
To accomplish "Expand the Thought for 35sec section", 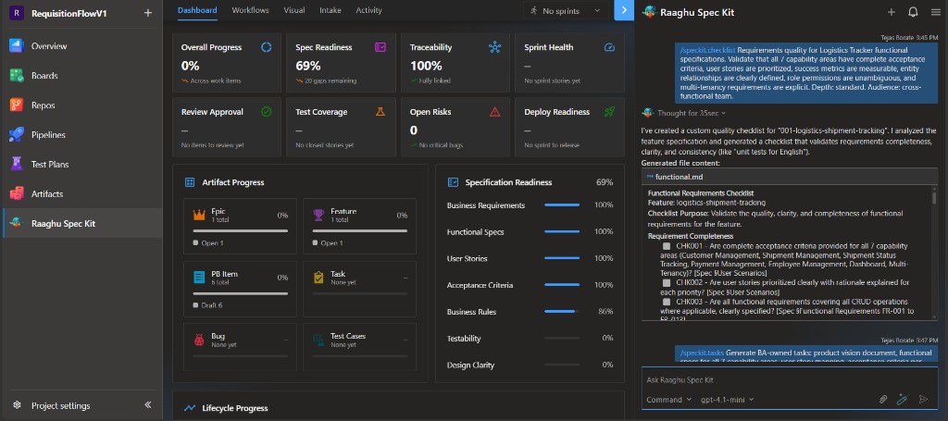I will 692,113.
